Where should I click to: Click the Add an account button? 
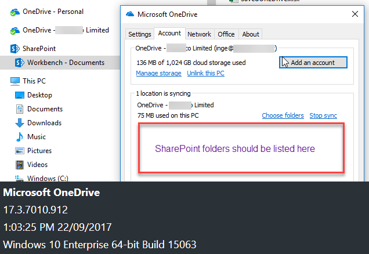point(313,63)
